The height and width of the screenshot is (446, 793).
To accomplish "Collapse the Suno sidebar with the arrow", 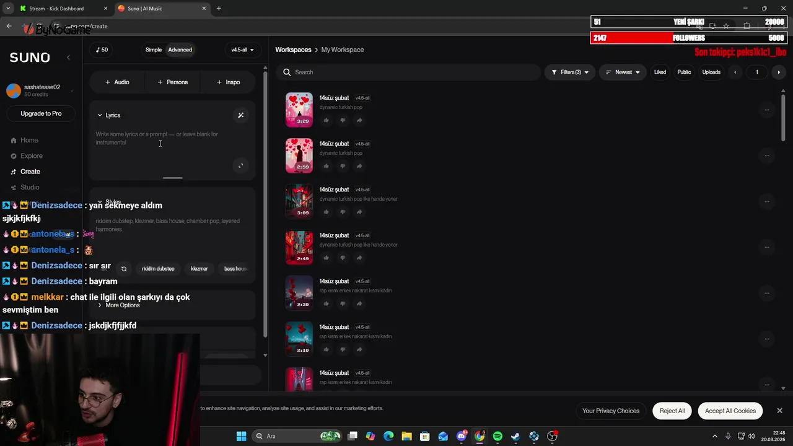I will 68,57.
